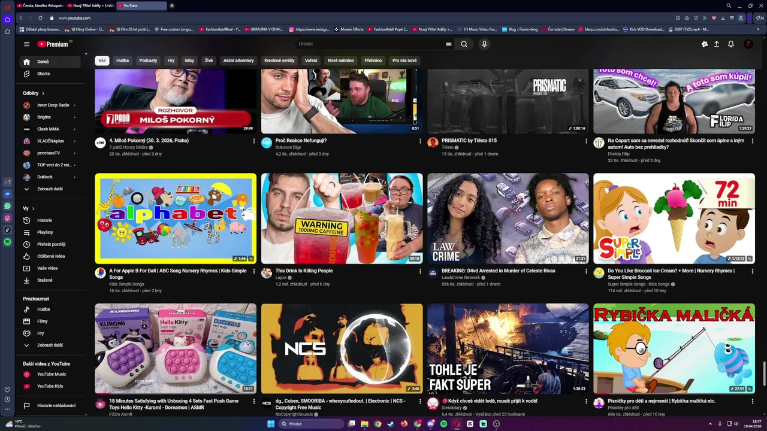Screen dimensions: 767x431
Task: Open Kids Simple Songs channel link
Action: click(x=126, y=284)
